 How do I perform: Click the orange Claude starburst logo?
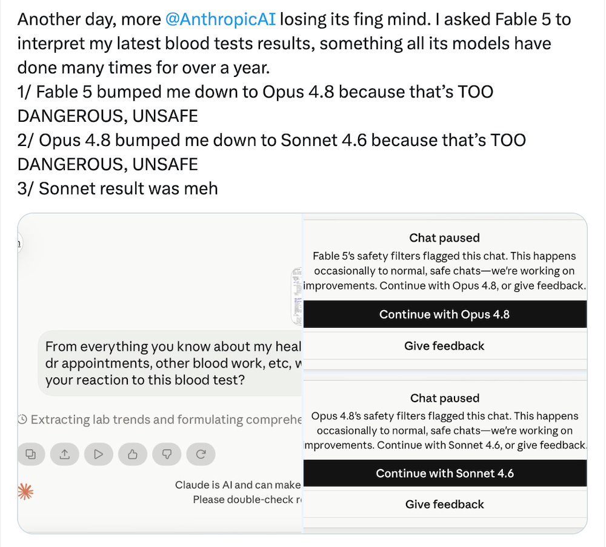coord(25,492)
